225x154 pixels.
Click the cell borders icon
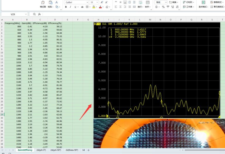[87, 7]
